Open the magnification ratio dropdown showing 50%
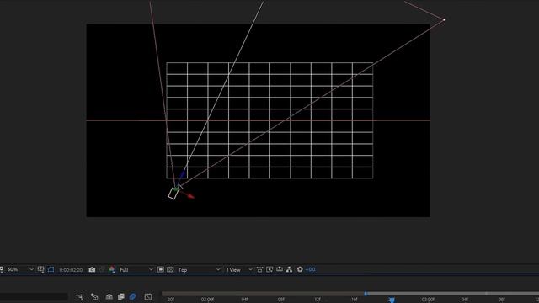The height and width of the screenshot is (303, 539). pyautogui.click(x=20, y=269)
